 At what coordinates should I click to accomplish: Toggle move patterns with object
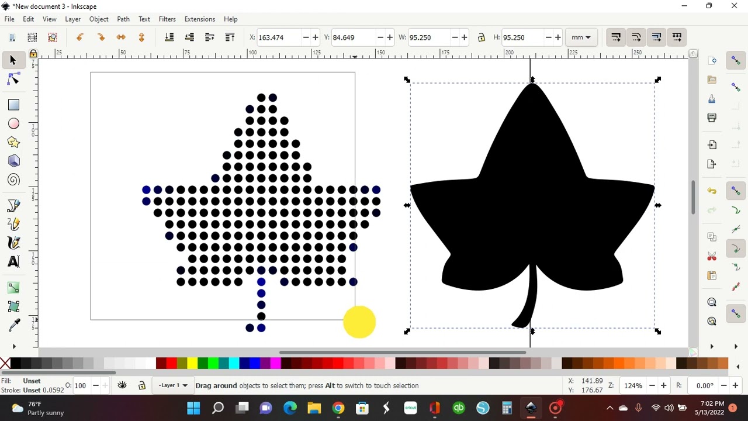click(677, 37)
